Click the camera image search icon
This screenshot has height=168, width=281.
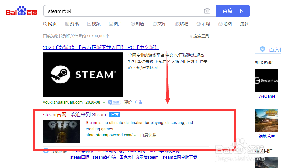pyautogui.click(x=207, y=11)
